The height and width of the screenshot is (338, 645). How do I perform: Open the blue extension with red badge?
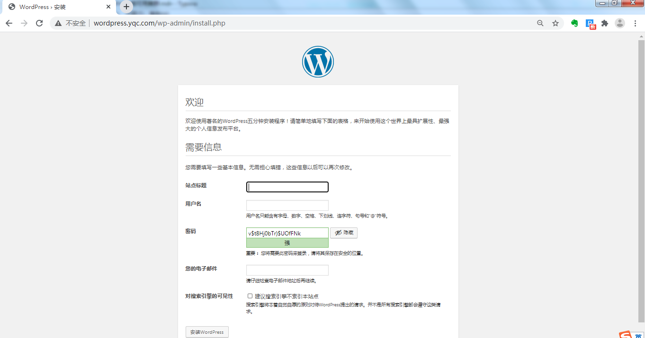click(x=590, y=24)
